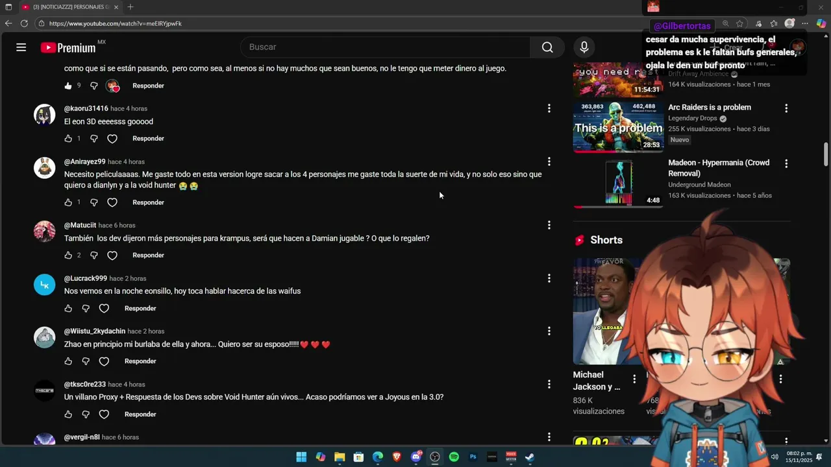Open a new browser tab
Viewport: 831px width, 467px height.
tap(130, 7)
